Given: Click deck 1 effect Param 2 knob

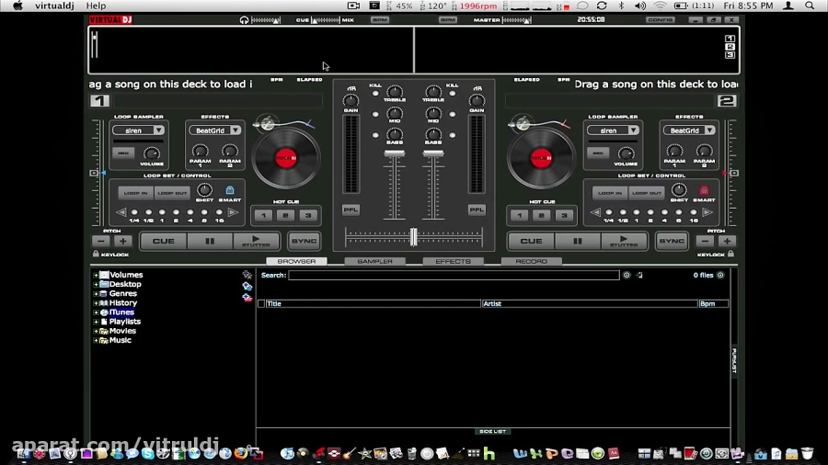Looking at the screenshot, I should [230, 152].
